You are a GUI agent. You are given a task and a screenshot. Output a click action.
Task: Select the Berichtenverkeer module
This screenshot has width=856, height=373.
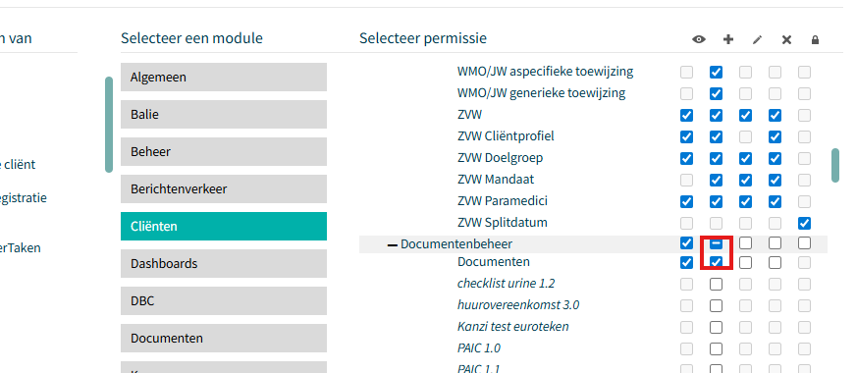tap(224, 189)
